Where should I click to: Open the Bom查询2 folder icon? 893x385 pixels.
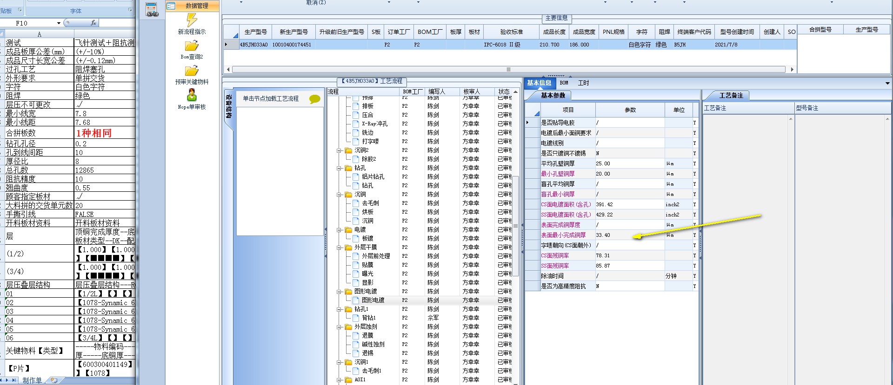[192, 46]
